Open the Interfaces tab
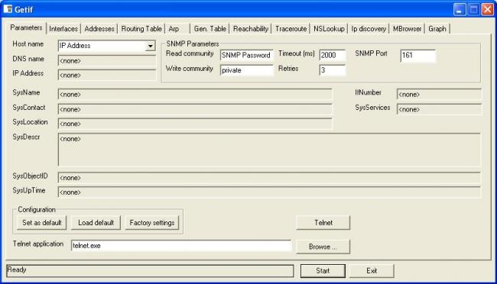The image size is (497, 284). click(x=63, y=29)
